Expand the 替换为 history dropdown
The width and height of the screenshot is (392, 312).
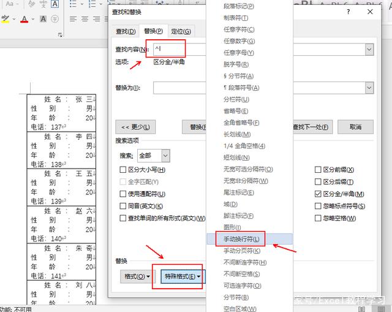click(x=369, y=88)
